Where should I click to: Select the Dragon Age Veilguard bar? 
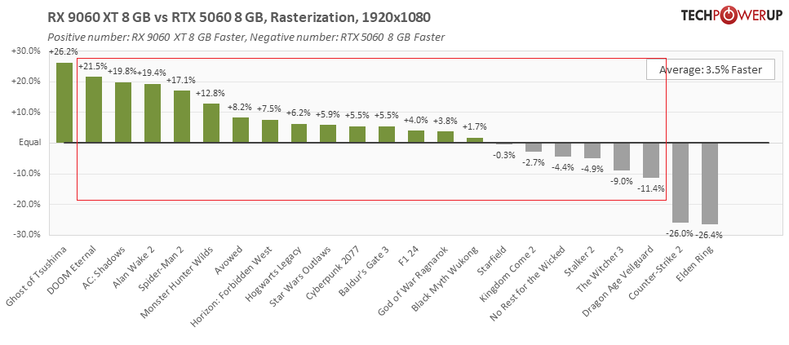coord(651,161)
